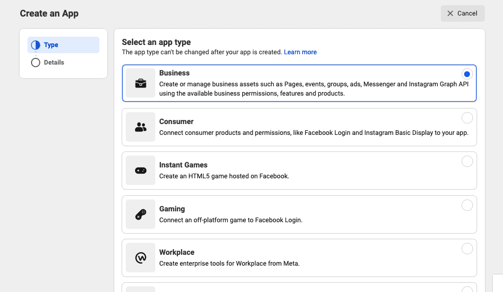Select the Instant Games radio button
The width and height of the screenshot is (503, 292).
click(467, 161)
